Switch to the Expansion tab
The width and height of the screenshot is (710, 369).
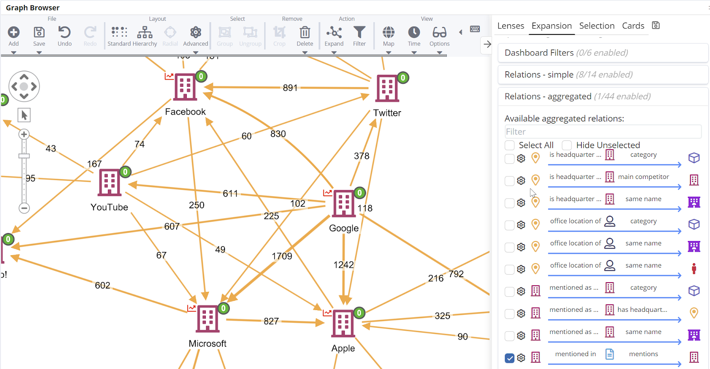[x=552, y=26]
